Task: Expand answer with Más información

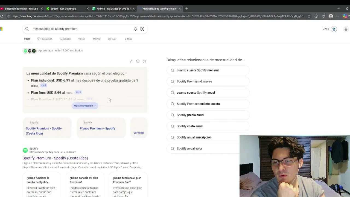Action: pyautogui.click(x=85, y=106)
